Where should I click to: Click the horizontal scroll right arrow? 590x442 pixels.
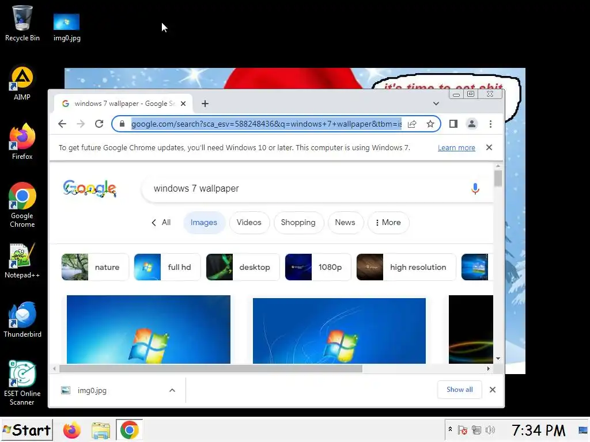pyautogui.click(x=489, y=369)
